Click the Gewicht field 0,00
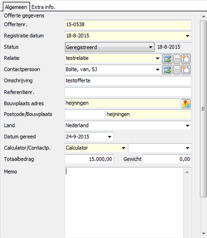Screen dimensions: 207x238 (167, 159)
